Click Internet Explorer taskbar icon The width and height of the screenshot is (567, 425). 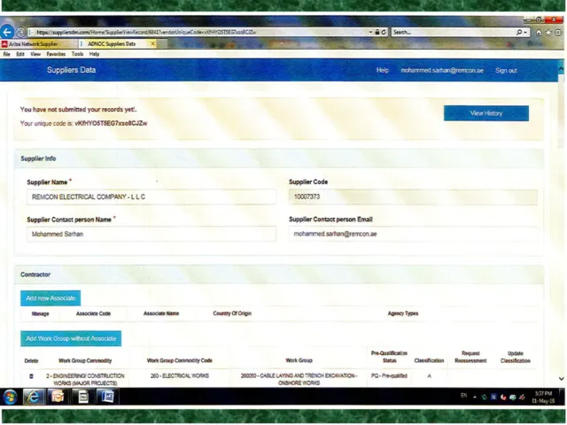[x=34, y=397]
